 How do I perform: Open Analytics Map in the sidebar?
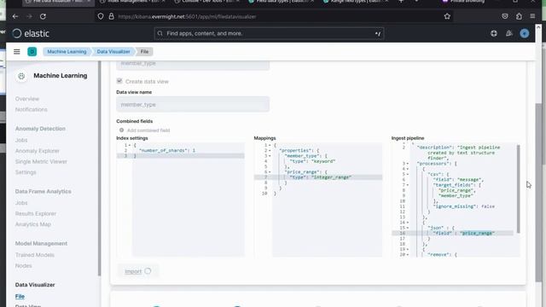click(x=33, y=224)
